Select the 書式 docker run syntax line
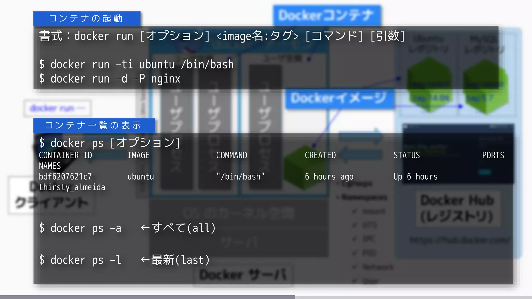This screenshot has width=532, height=299. tap(222, 36)
